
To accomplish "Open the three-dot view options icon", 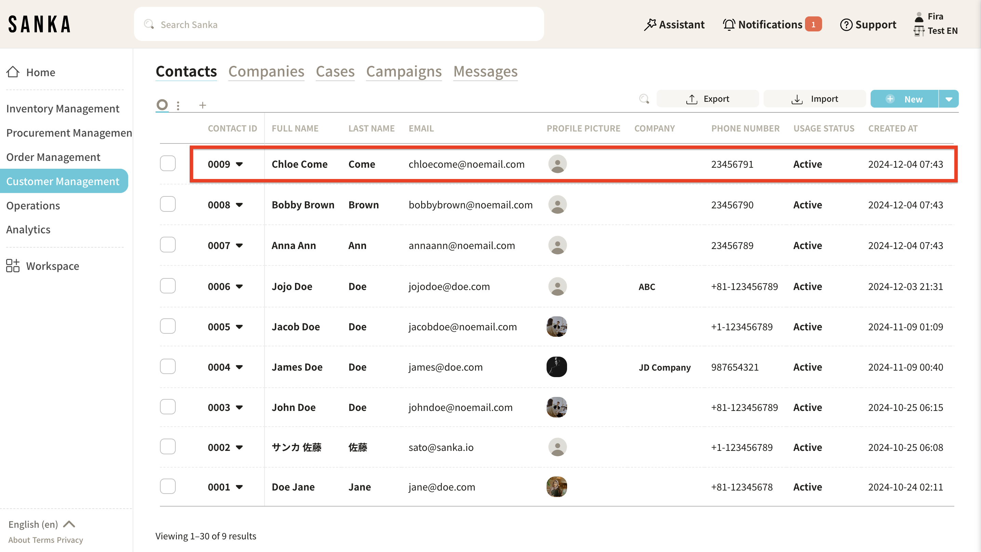I will click(x=178, y=106).
